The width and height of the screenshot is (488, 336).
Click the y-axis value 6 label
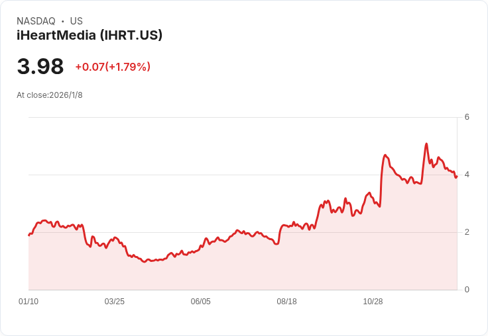tap(467, 117)
